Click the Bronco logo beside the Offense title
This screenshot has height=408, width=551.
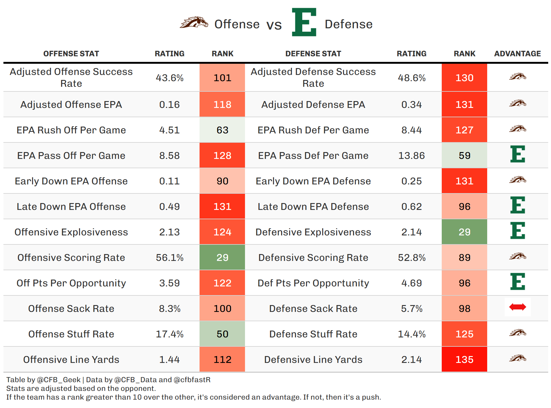194,23
